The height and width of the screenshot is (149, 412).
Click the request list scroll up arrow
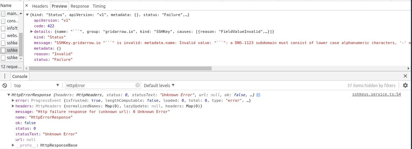21,13
